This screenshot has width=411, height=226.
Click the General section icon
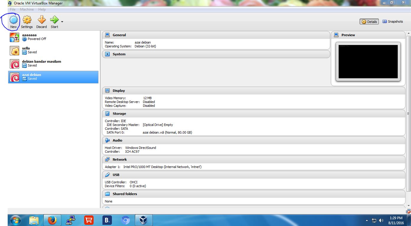tap(107, 35)
